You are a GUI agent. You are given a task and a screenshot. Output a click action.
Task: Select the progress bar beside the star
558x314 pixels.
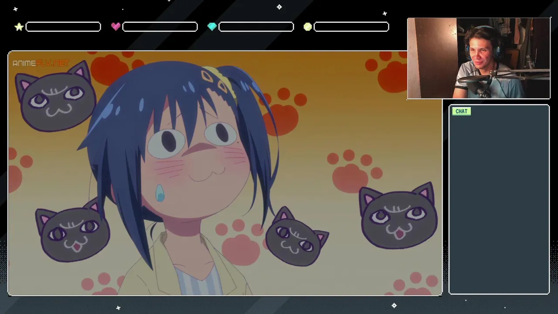[x=63, y=27]
